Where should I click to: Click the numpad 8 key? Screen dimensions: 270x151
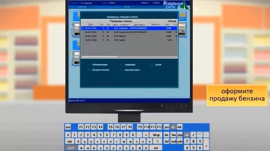193,141
